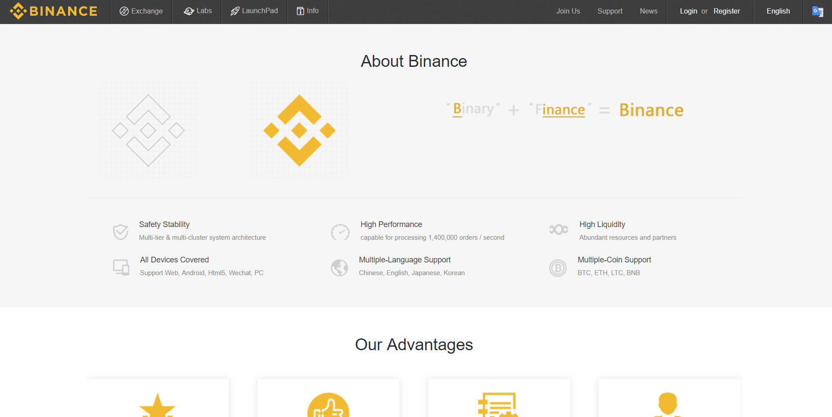This screenshot has height=417, width=832.
Task: Open the Labs page
Action: click(x=198, y=11)
